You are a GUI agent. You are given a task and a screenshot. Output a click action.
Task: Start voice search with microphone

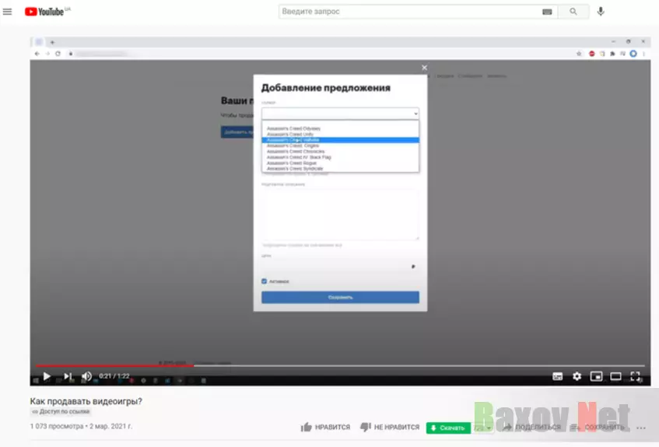[601, 12]
